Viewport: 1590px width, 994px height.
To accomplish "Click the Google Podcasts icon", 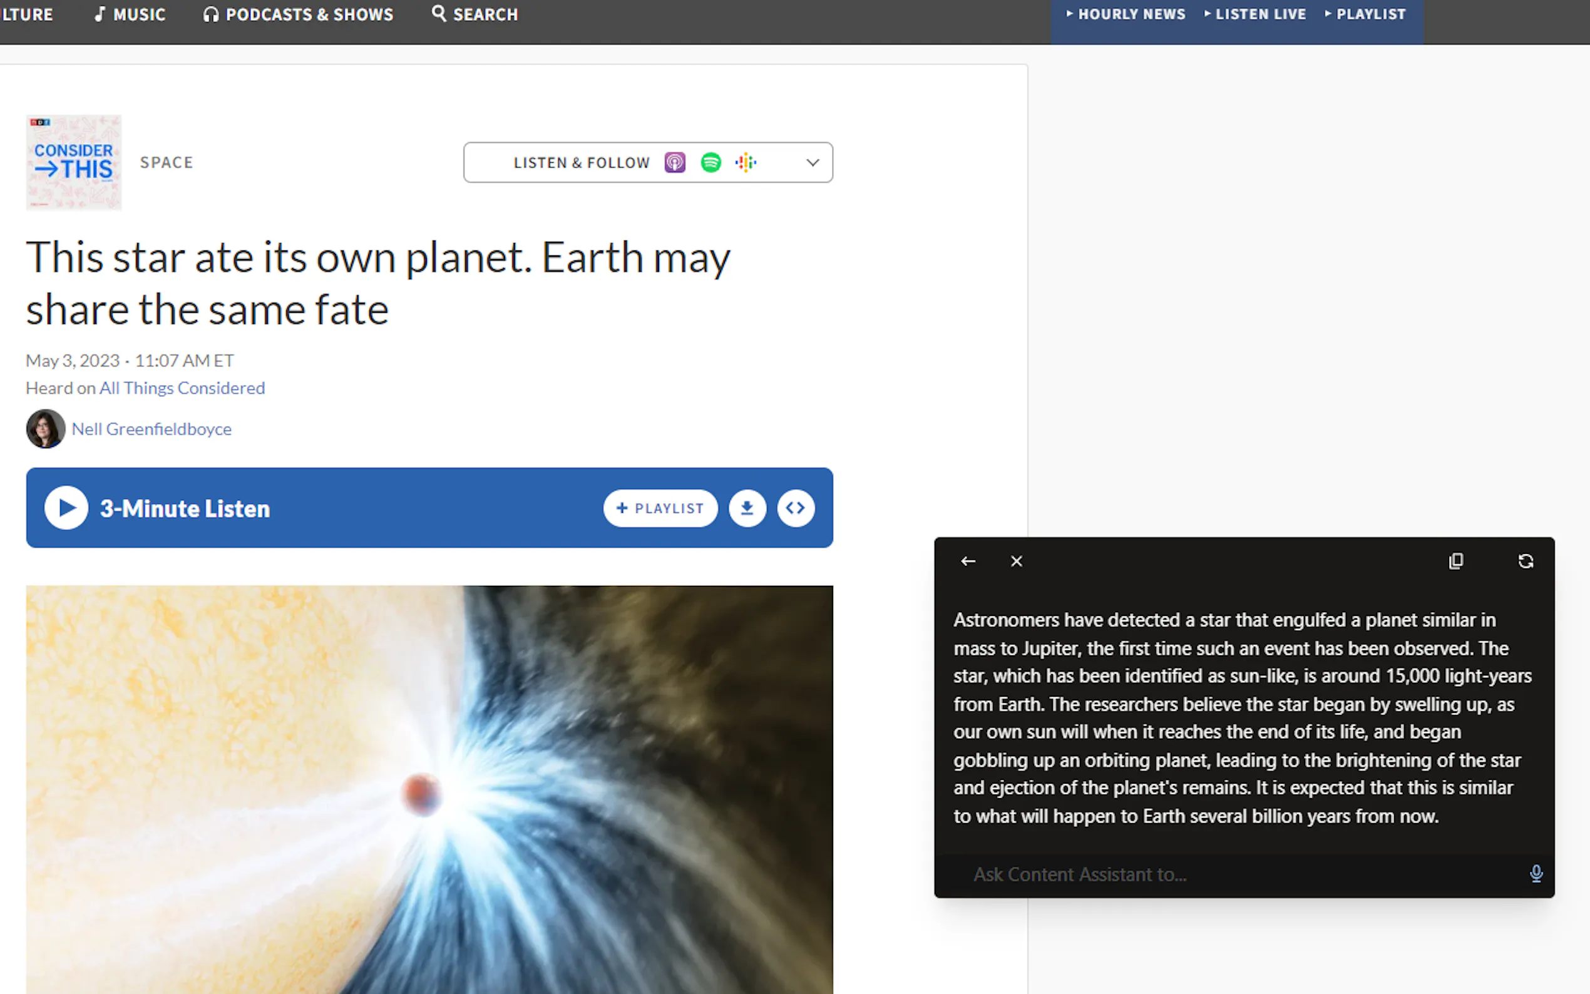I will point(746,162).
